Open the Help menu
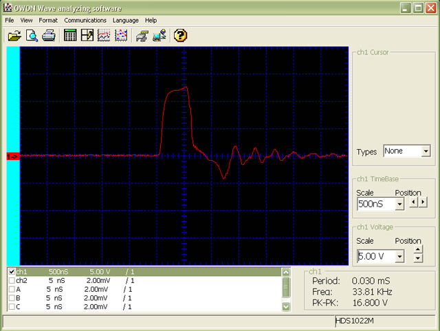This screenshot has width=440, height=331. (x=151, y=21)
